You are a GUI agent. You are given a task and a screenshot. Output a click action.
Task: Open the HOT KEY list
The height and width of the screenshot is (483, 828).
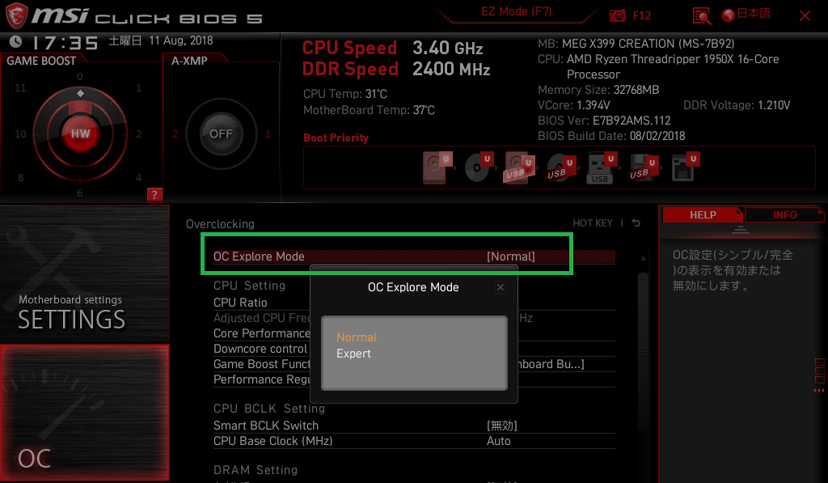pyautogui.click(x=593, y=223)
